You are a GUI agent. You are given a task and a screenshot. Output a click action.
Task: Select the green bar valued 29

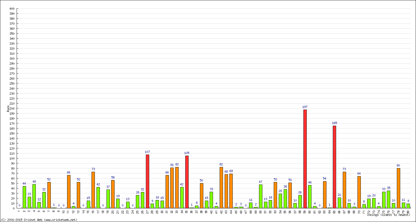[280, 201]
